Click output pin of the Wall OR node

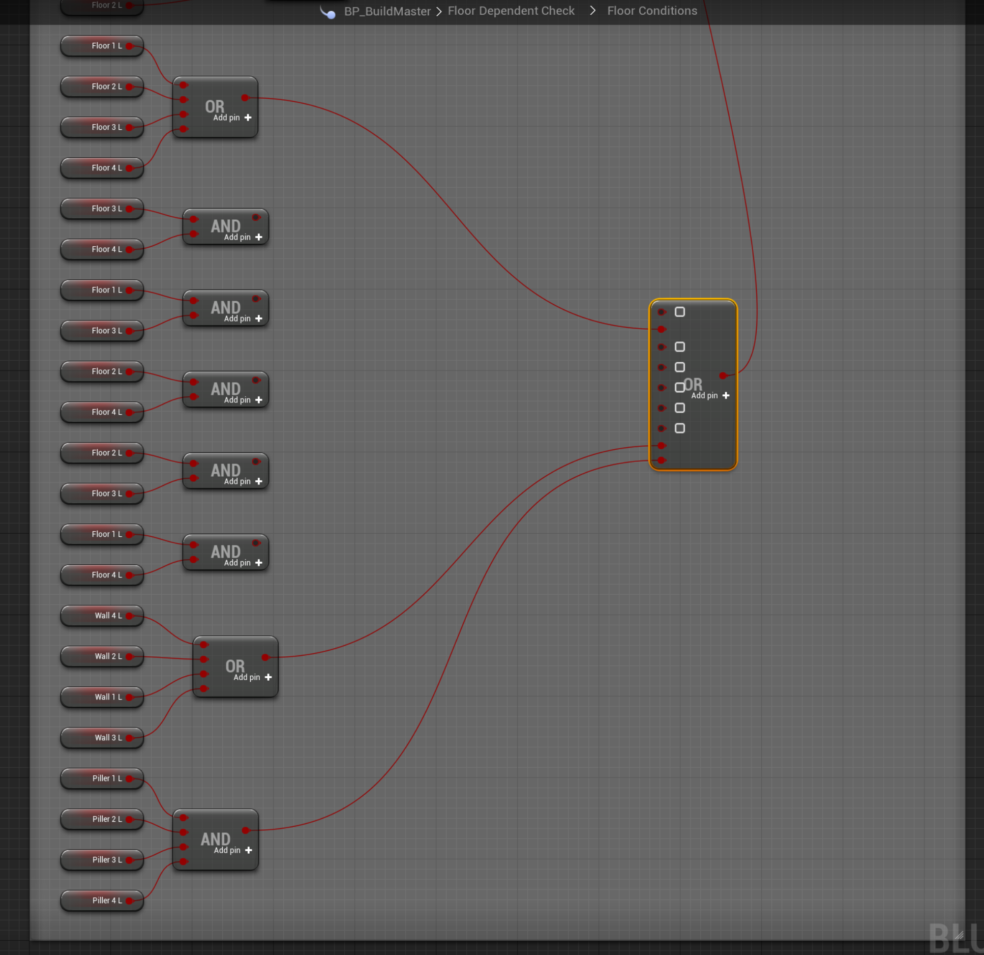click(x=265, y=657)
